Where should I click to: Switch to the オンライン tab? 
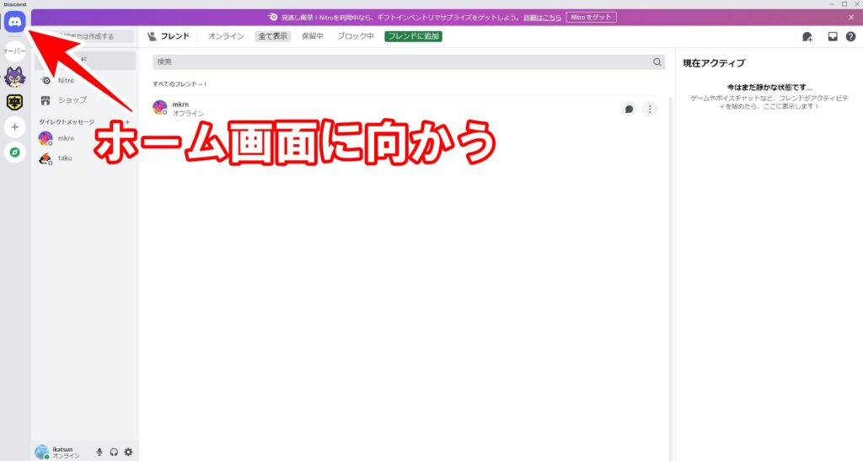tap(226, 36)
